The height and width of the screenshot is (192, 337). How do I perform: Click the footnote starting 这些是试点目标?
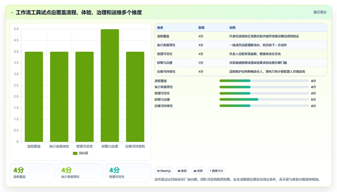237,180
